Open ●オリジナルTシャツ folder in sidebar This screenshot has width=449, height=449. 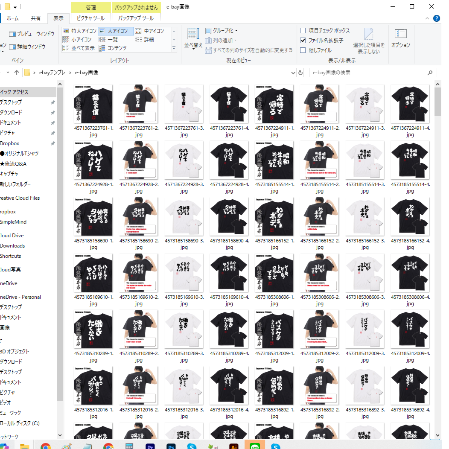click(20, 154)
